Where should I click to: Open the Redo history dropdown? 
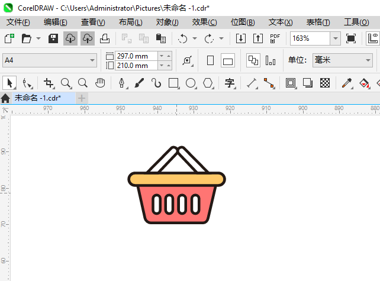coord(221,38)
